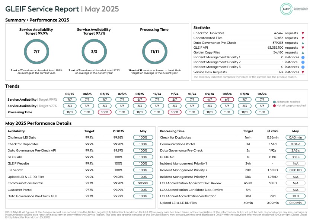This screenshot has height=221, width=313.
Task: Select the 10/11 Processing Time badge for 03/25
Action: click(105, 112)
